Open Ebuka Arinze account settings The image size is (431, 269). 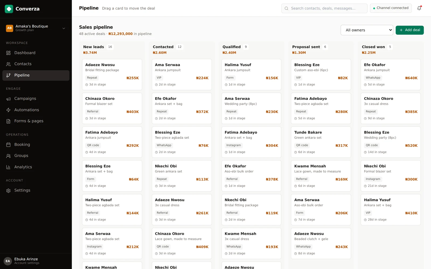pyautogui.click(x=36, y=261)
